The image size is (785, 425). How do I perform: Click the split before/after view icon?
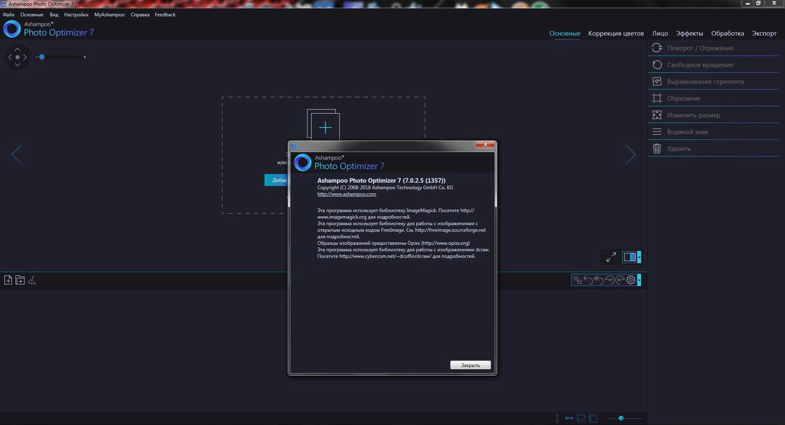pyautogui.click(x=630, y=257)
